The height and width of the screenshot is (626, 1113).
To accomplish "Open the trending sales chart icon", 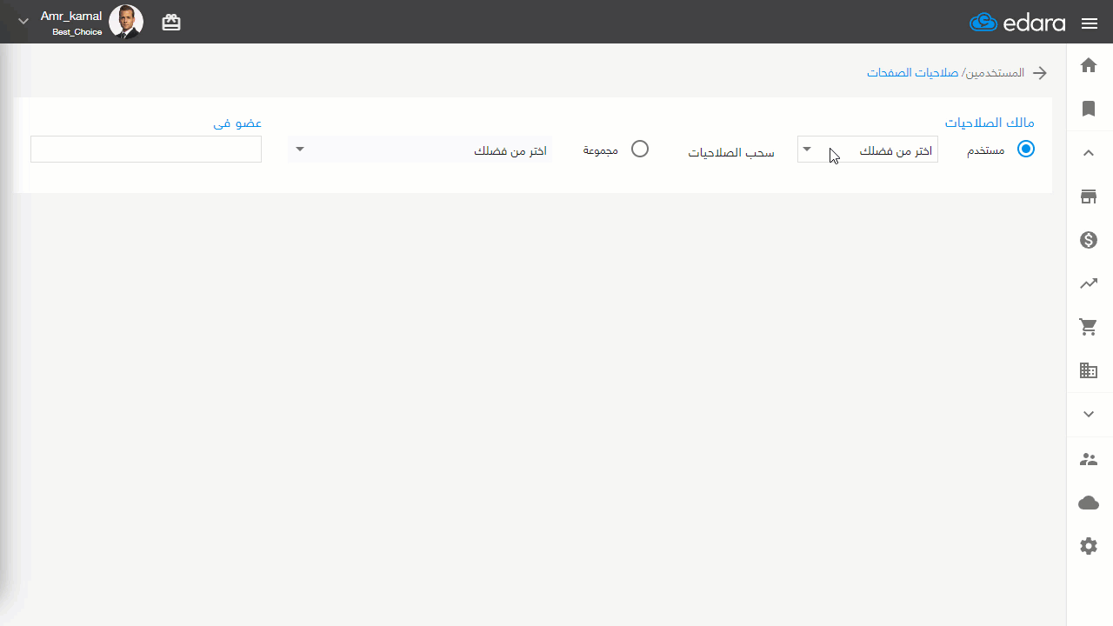I will pyautogui.click(x=1089, y=283).
